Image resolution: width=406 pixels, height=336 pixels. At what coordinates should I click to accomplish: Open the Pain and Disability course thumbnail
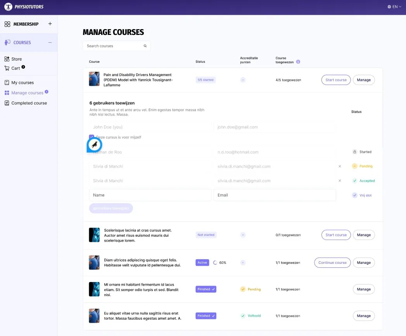[94, 79]
